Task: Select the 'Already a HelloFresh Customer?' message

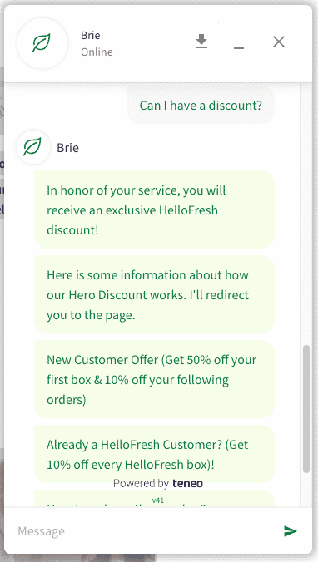Action: 154,454
